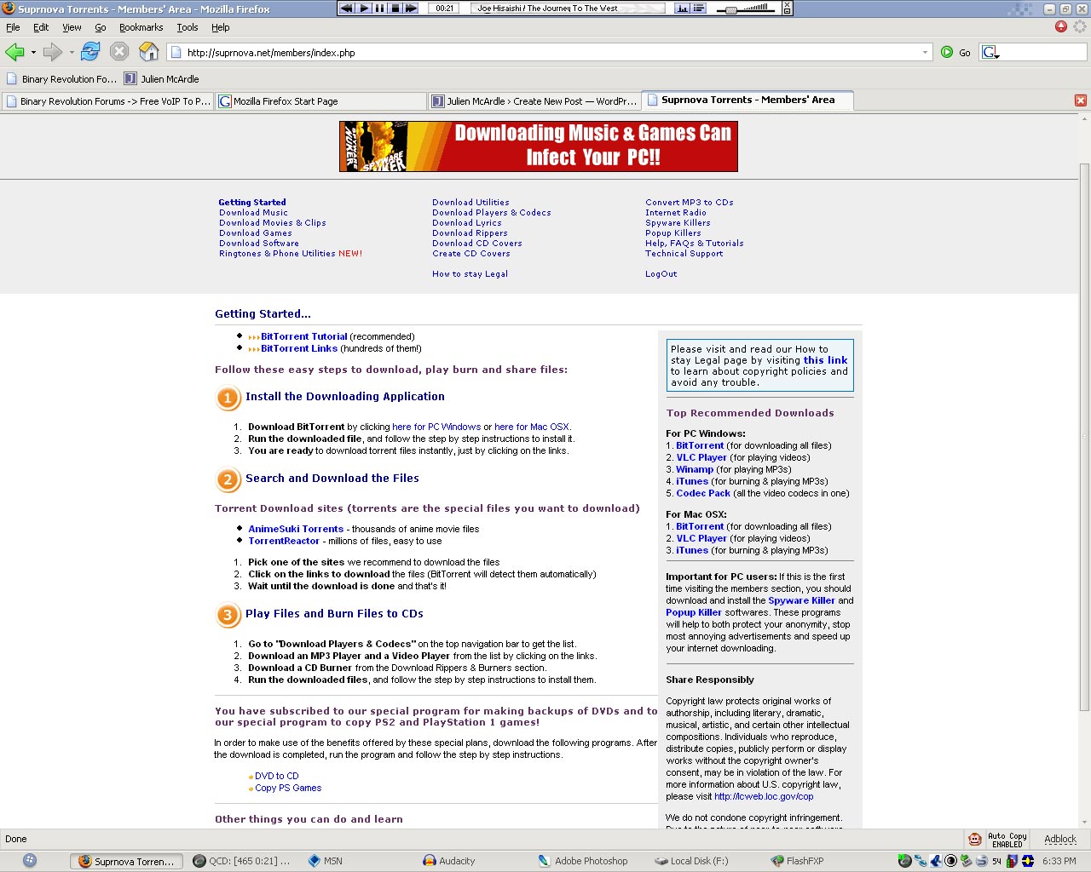Click the LogOut link
The image size is (1091, 872).
[661, 274]
